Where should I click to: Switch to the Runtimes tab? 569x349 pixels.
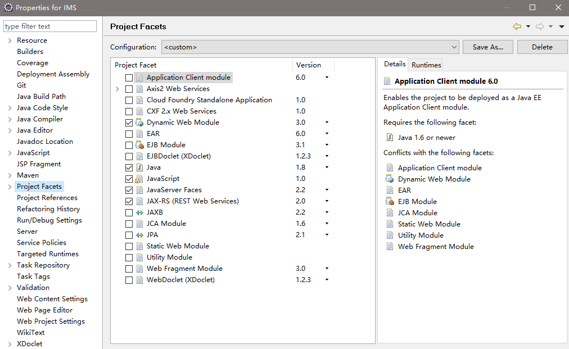pos(426,65)
